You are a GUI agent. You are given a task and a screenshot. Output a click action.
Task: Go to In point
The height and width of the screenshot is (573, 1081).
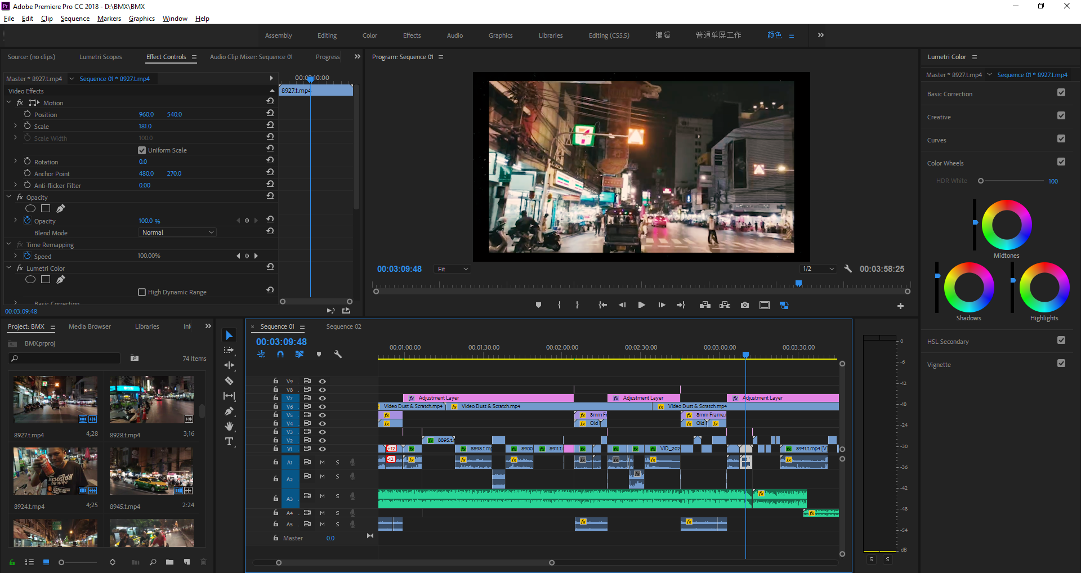602,305
